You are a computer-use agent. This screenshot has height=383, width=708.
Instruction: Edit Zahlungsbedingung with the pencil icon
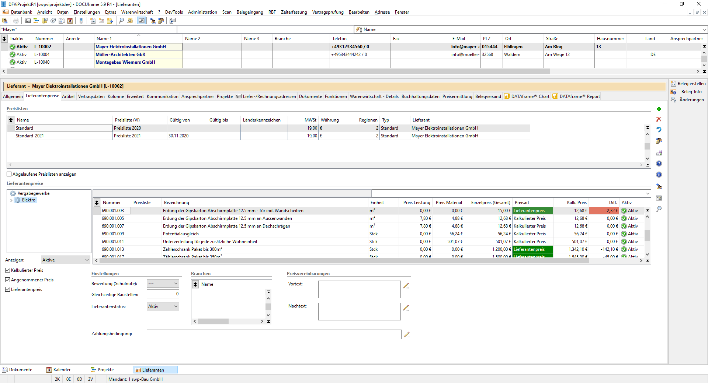(407, 335)
